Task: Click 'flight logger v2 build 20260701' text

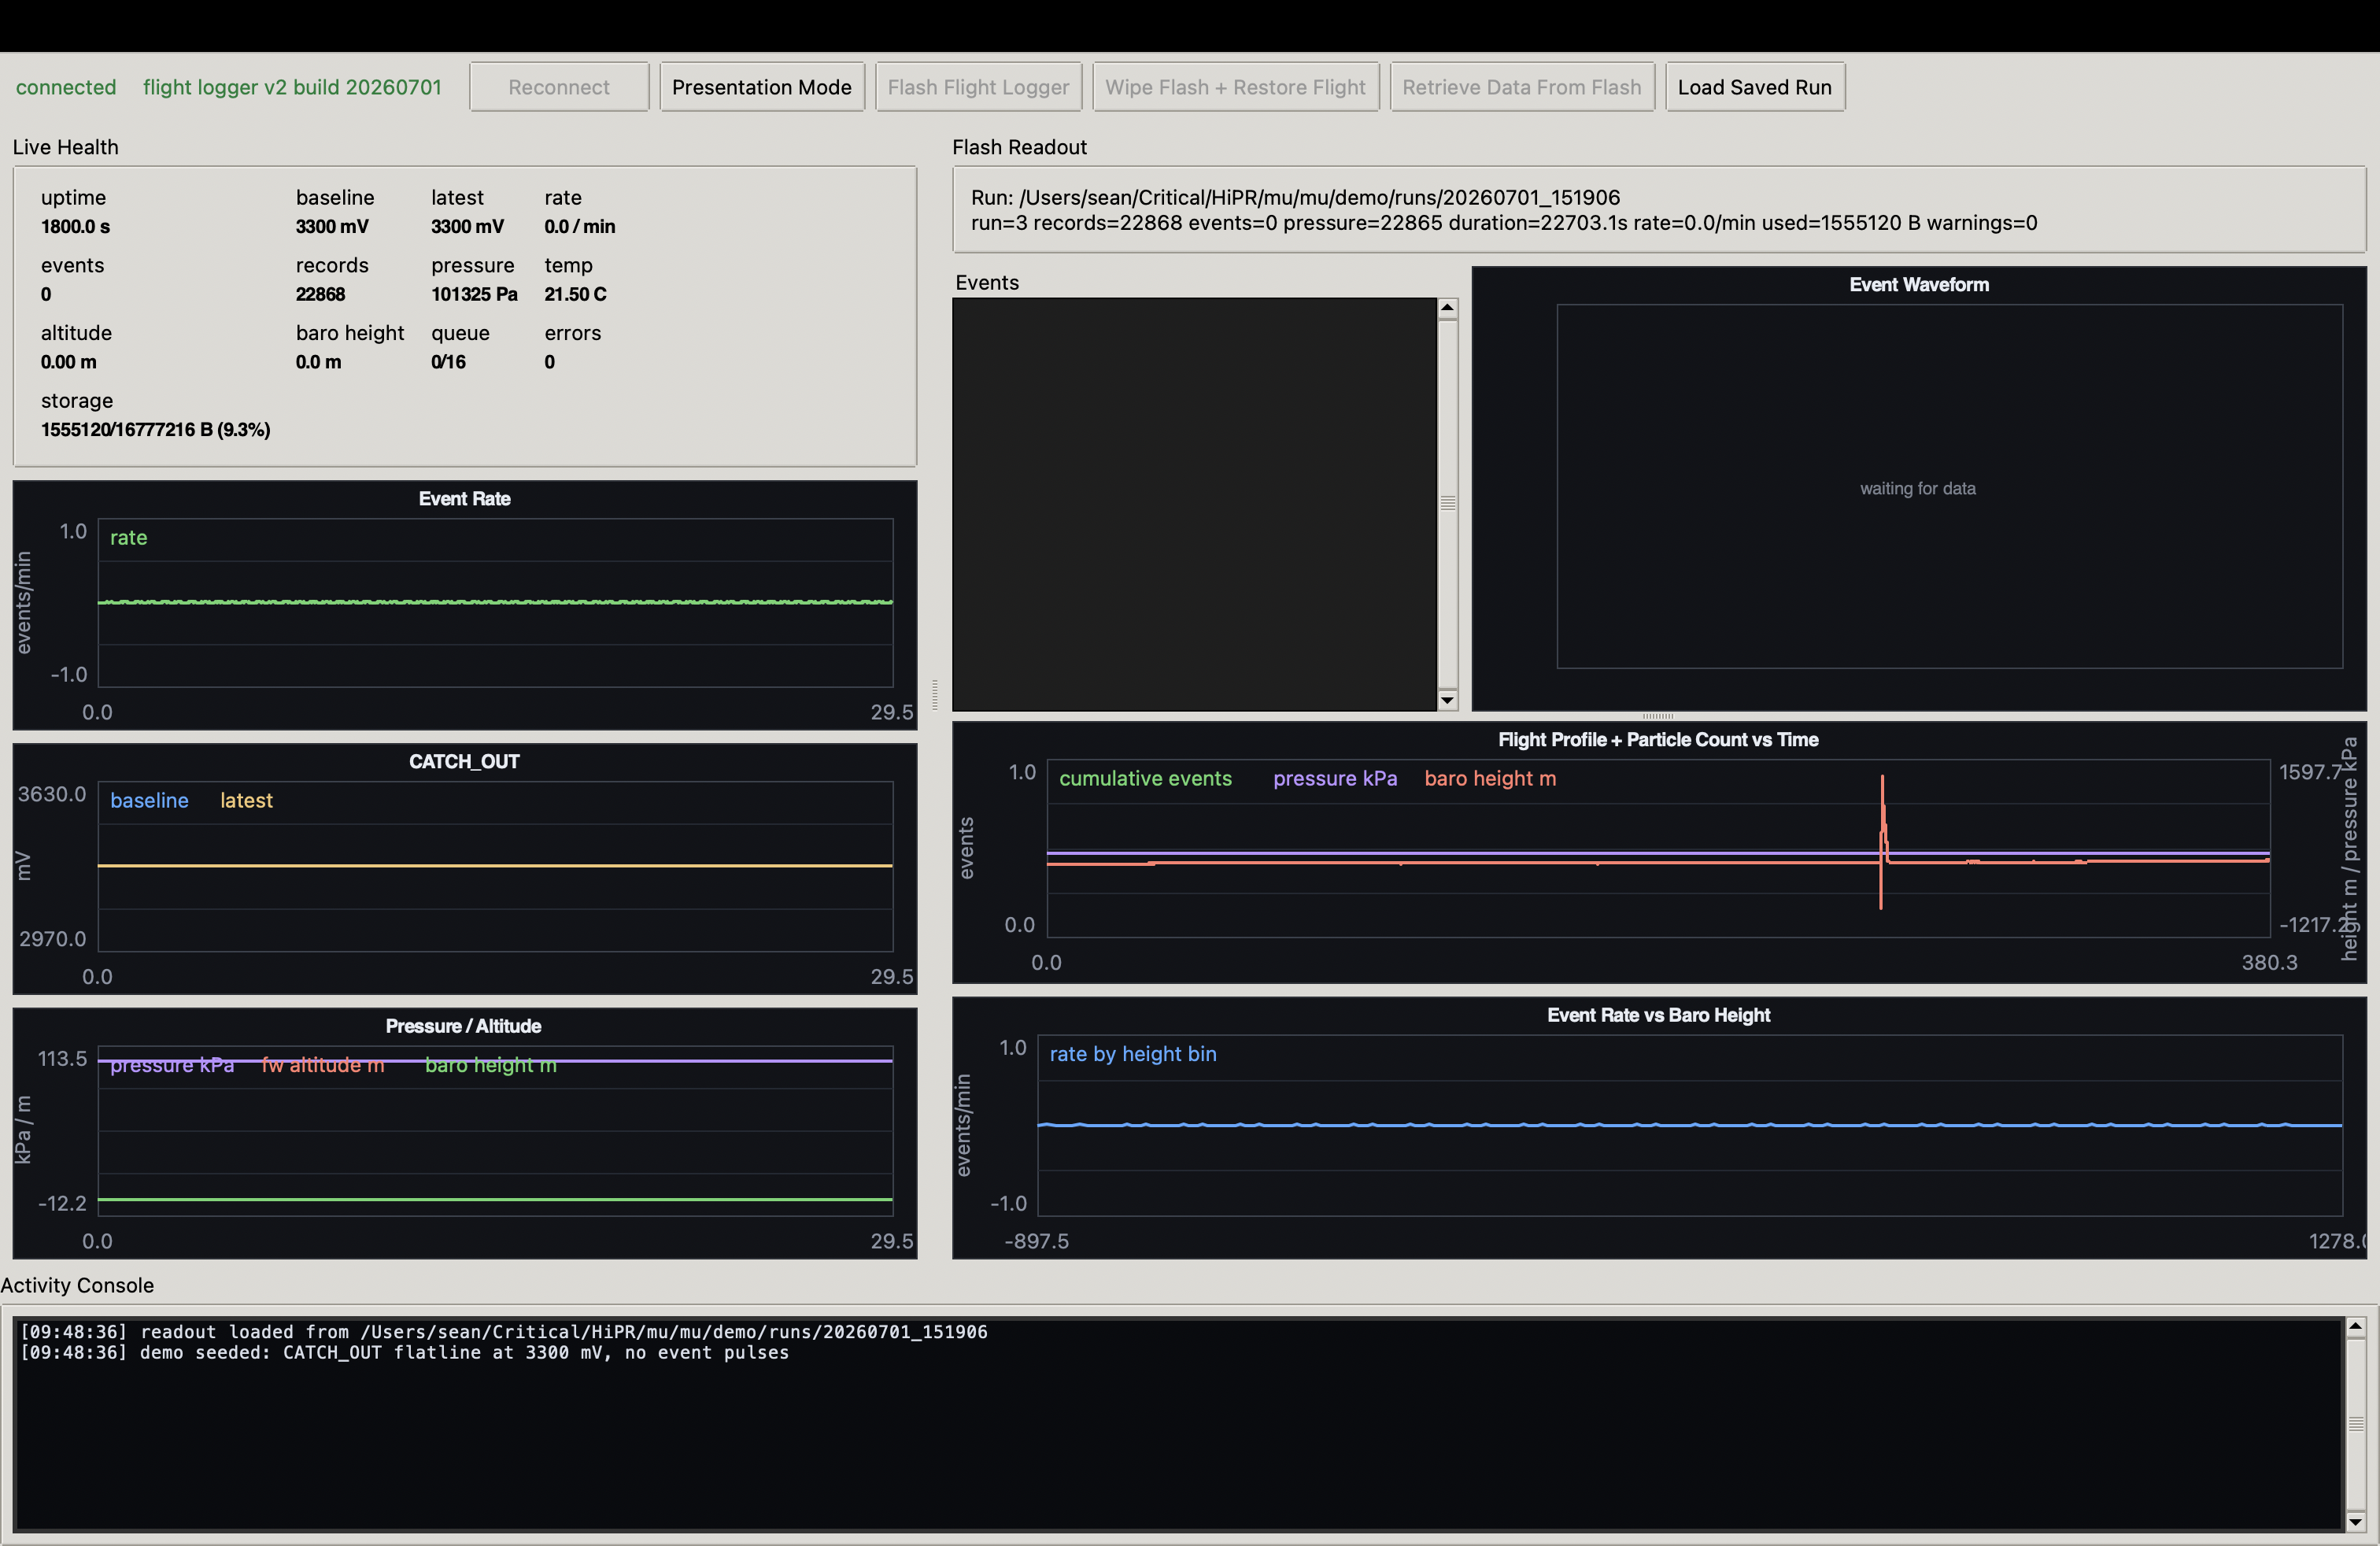Action: (292, 87)
